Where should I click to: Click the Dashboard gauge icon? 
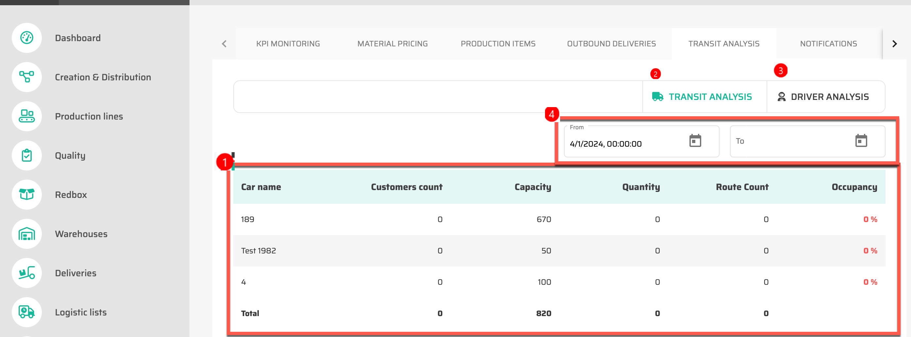(27, 38)
